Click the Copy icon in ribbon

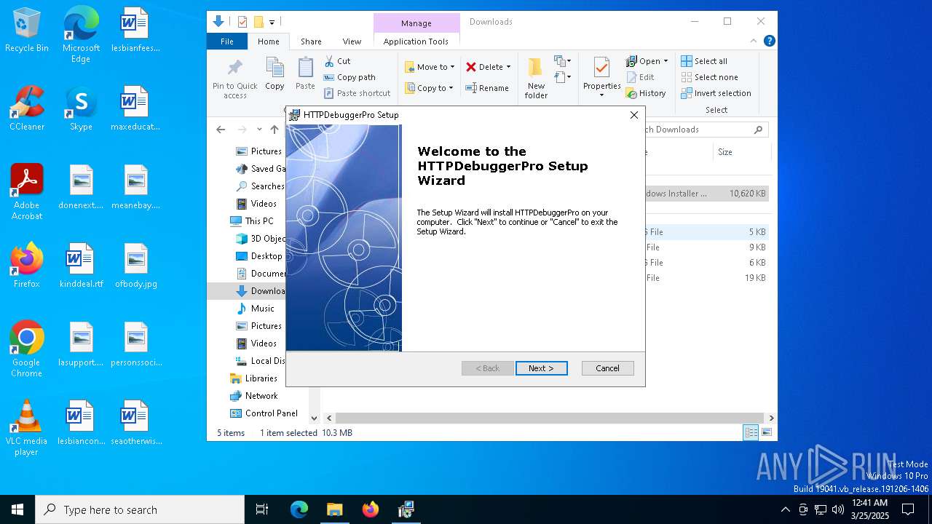pos(275,74)
